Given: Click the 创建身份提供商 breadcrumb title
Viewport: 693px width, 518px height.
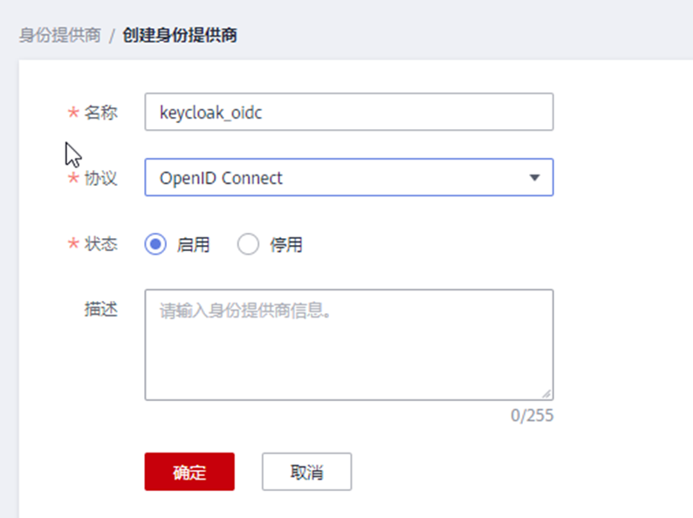Looking at the screenshot, I should (181, 36).
